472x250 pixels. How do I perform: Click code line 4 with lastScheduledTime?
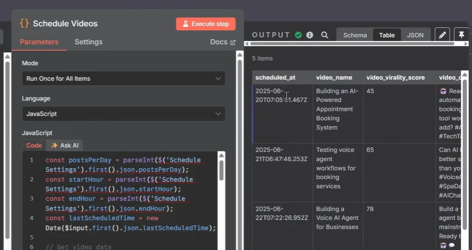(x=130, y=223)
